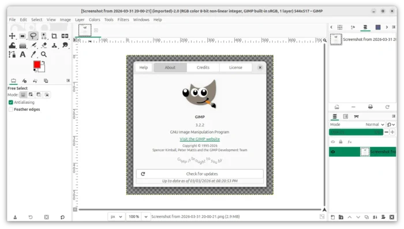Open top right dock configuration menu
404x229 pixels.
click(x=394, y=27)
